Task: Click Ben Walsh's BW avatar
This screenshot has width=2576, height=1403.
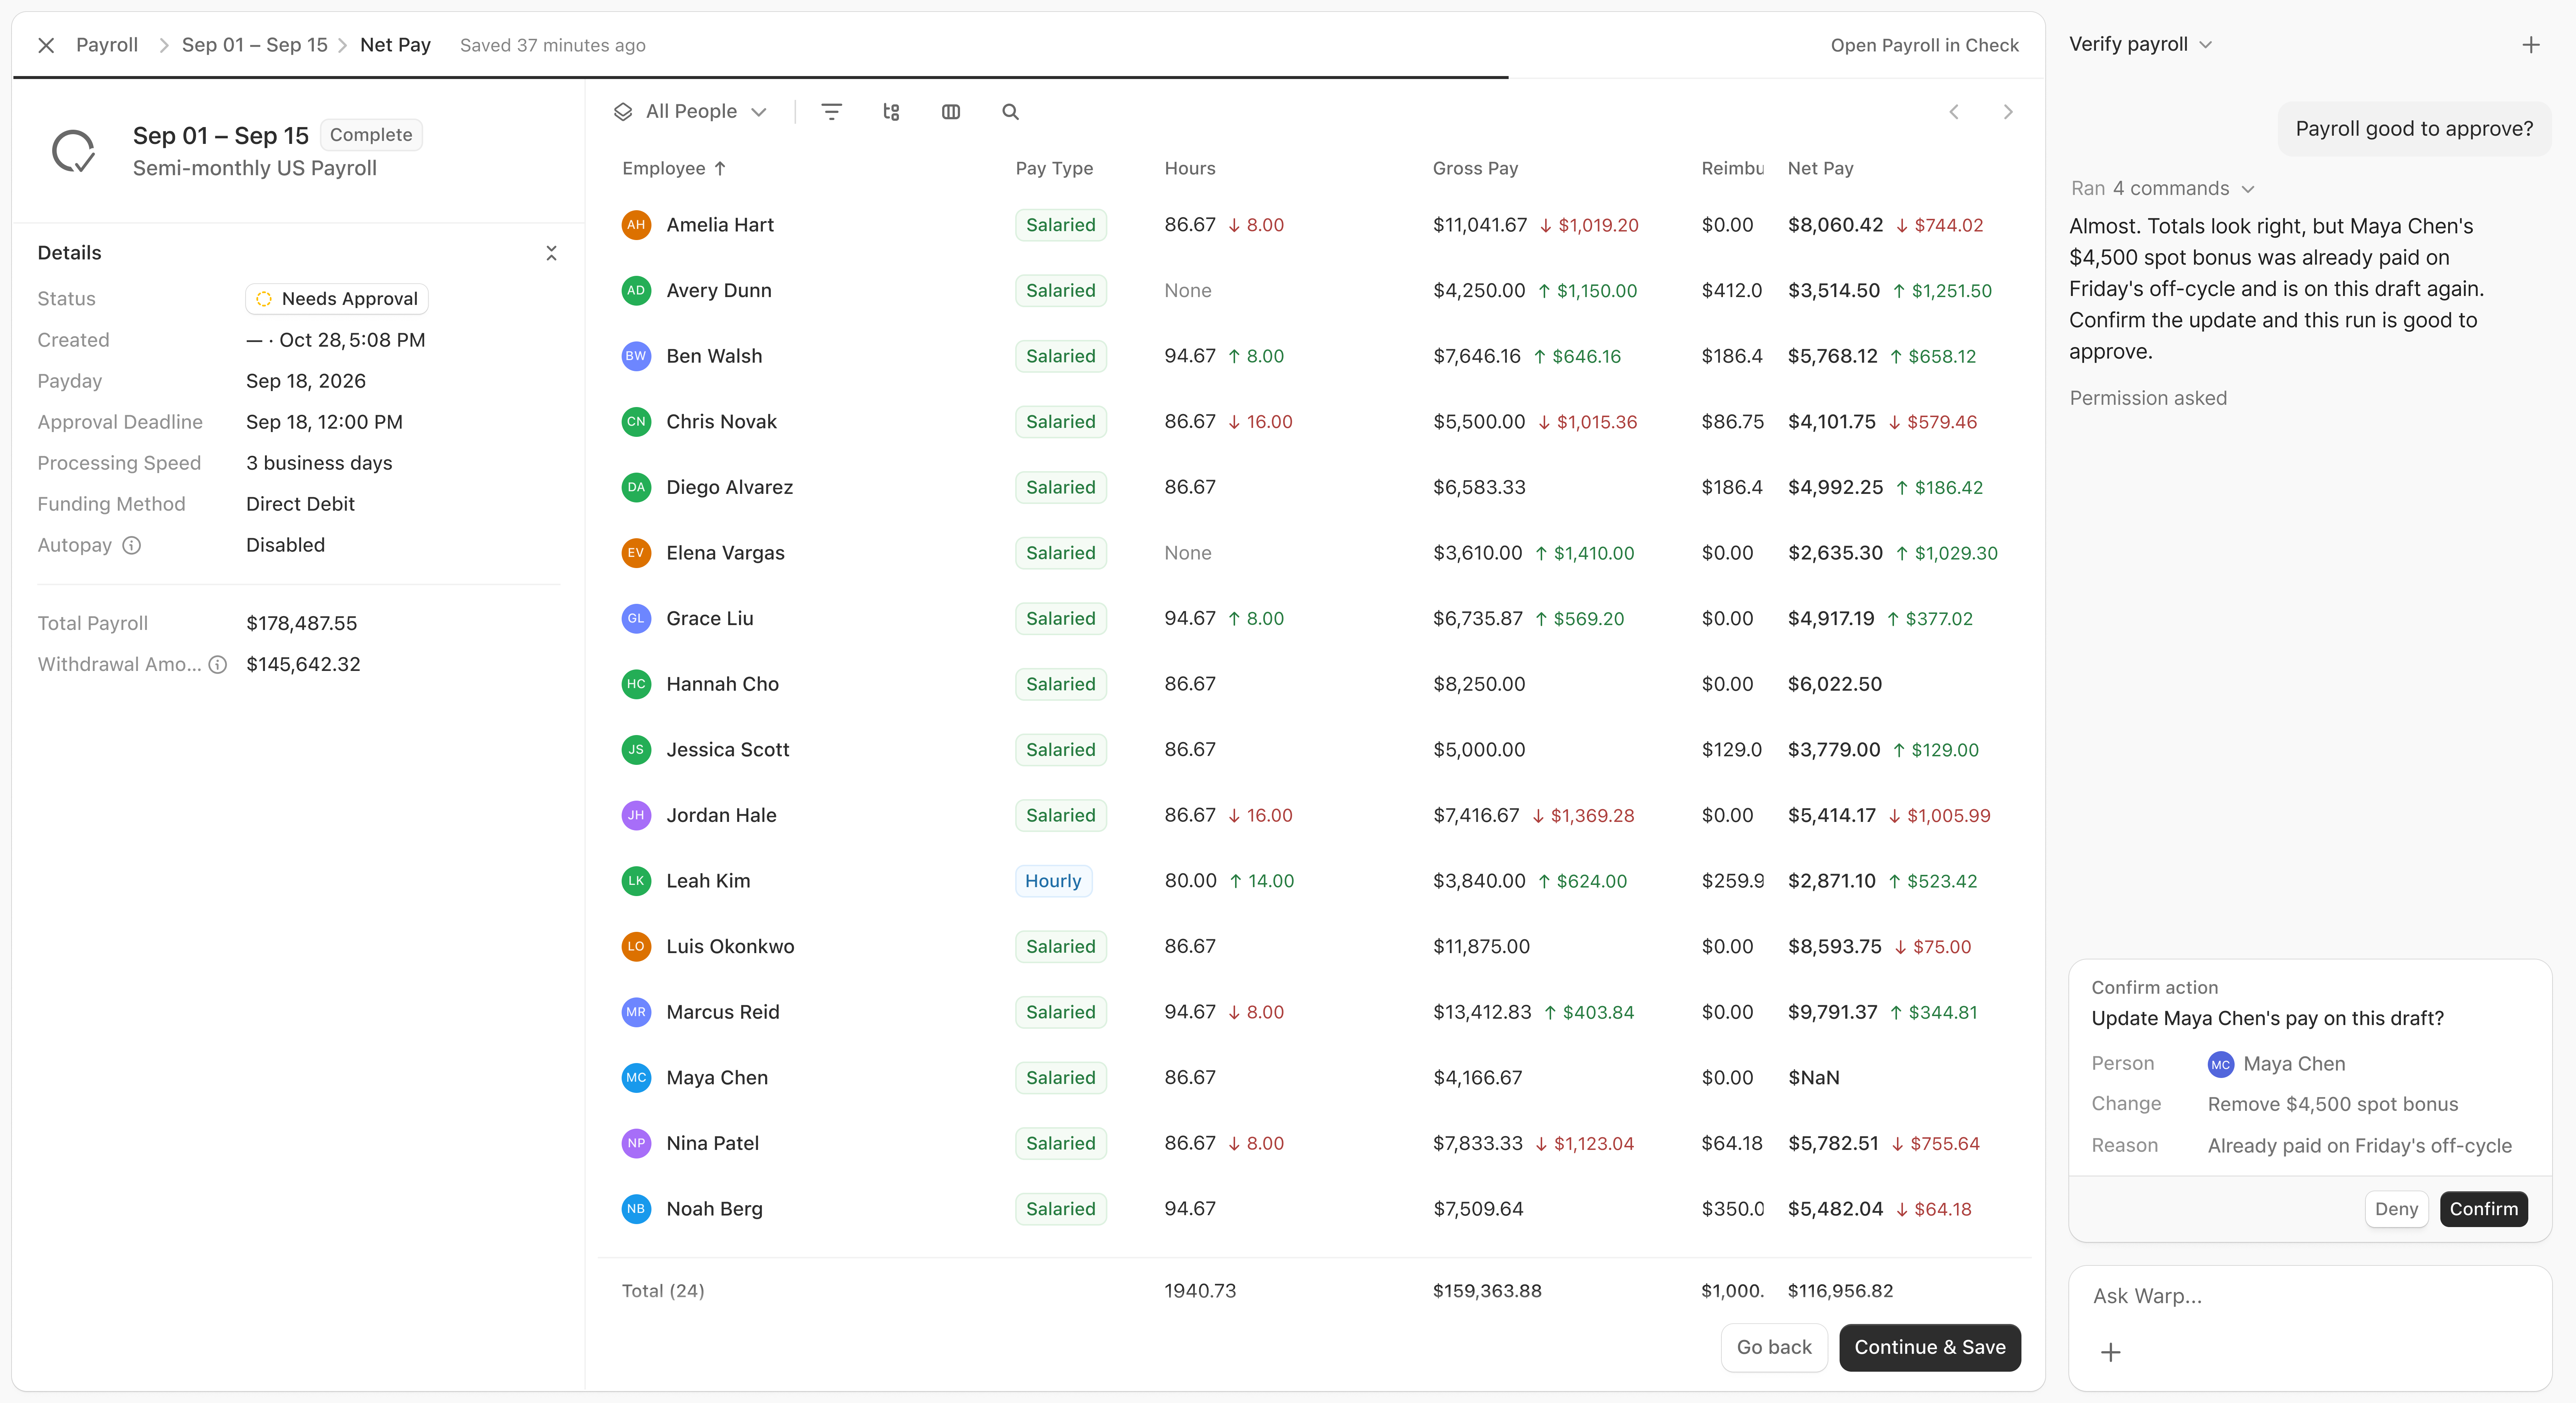Action: [636, 356]
